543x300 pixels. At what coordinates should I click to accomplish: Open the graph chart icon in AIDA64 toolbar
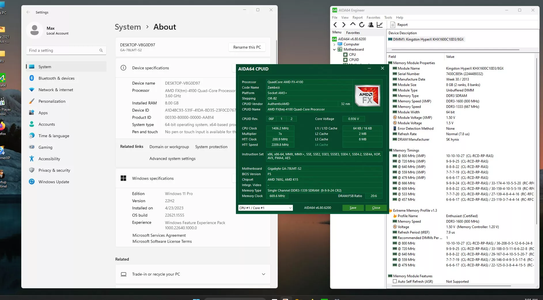click(x=380, y=25)
